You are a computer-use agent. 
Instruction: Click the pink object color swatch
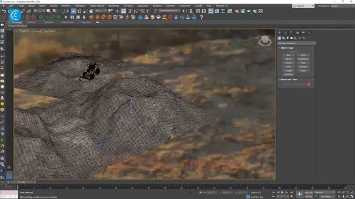pos(308,85)
